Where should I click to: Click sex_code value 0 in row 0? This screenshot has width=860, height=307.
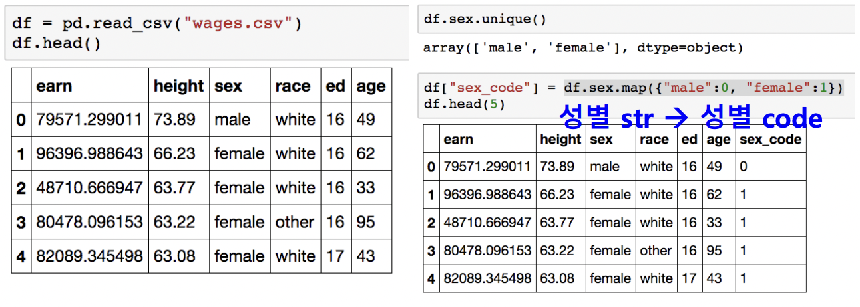(744, 167)
